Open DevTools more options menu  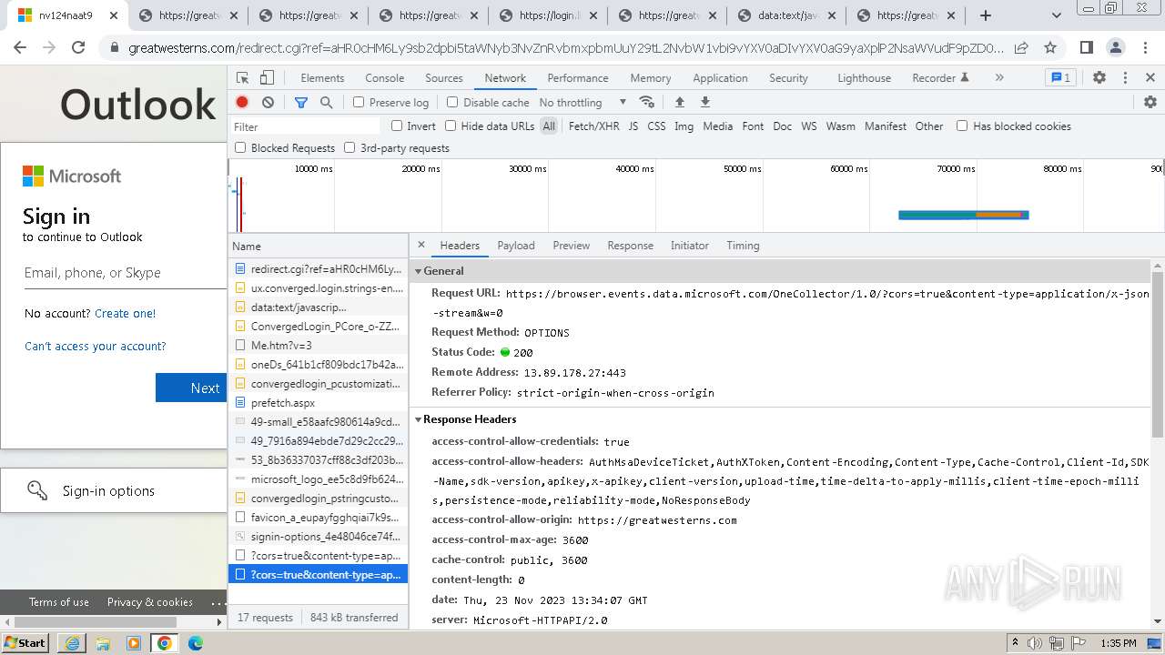1125,78
